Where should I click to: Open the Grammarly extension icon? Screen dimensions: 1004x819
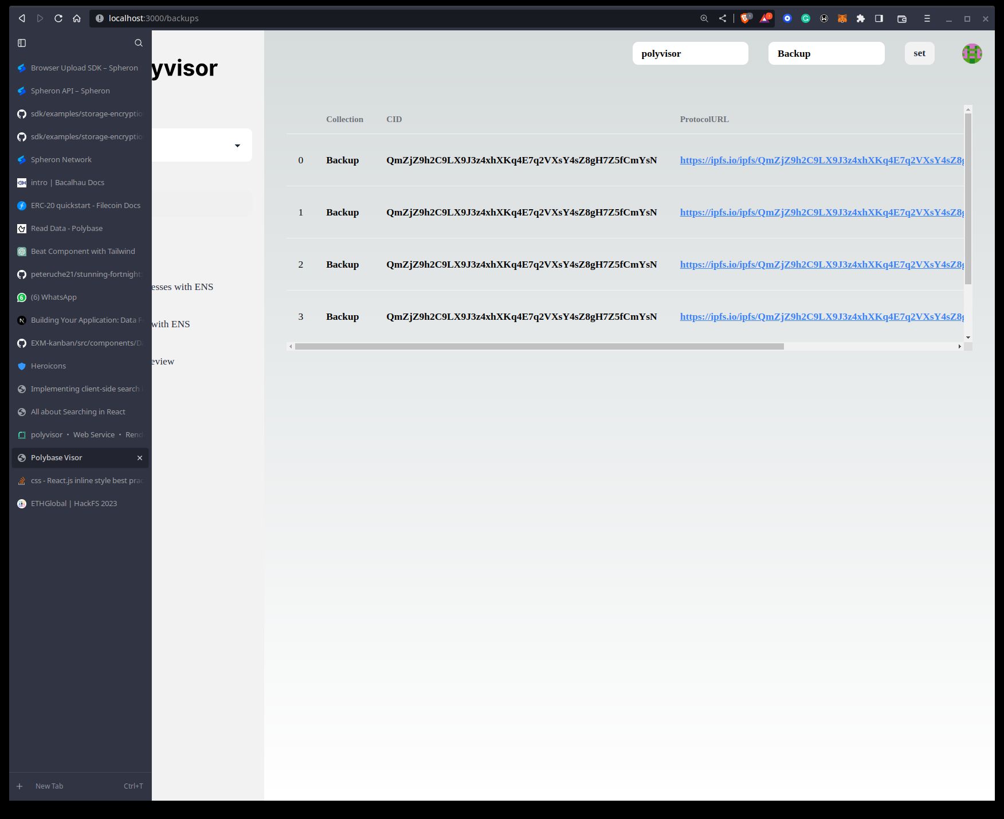(x=806, y=18)
